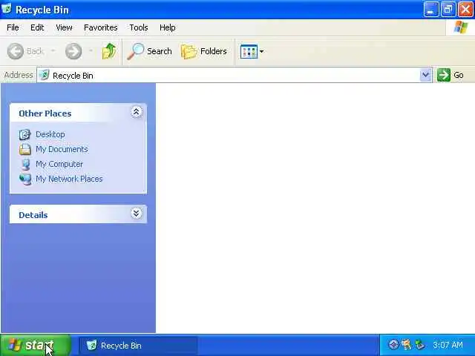
Task: Click the Views icon in toolbar
Action: click(x=249, y=51)
